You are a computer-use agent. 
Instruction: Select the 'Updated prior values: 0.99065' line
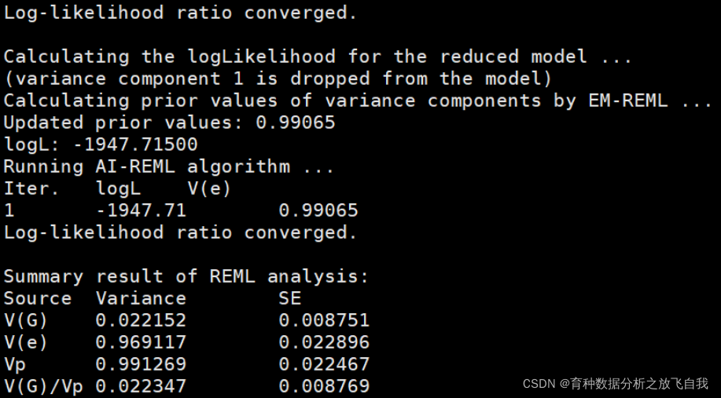click(170, 122)
